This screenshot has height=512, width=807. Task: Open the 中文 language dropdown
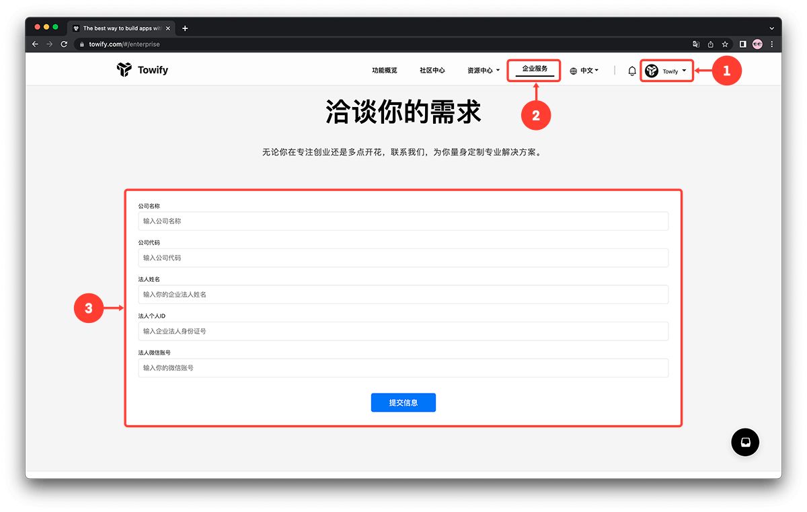[589, 71]
